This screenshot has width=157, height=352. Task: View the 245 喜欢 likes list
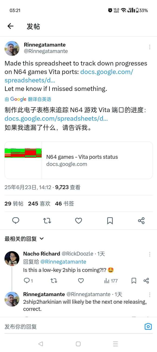click(x=39, y=204)
